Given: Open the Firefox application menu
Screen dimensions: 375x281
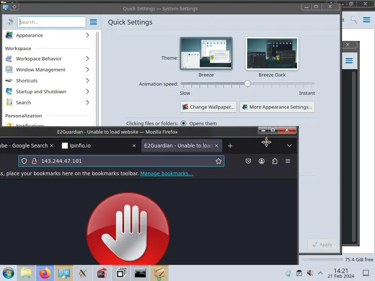Looking at the screenshot, I should click(x=288, y=161).
